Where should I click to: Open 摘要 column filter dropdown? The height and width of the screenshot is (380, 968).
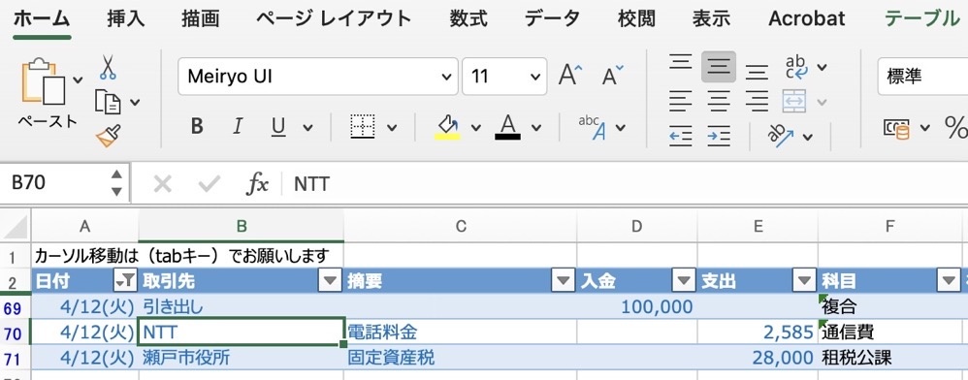click(x=563, y=281)
